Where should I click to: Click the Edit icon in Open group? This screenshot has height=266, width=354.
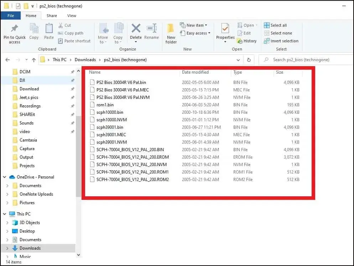[240, 33]
